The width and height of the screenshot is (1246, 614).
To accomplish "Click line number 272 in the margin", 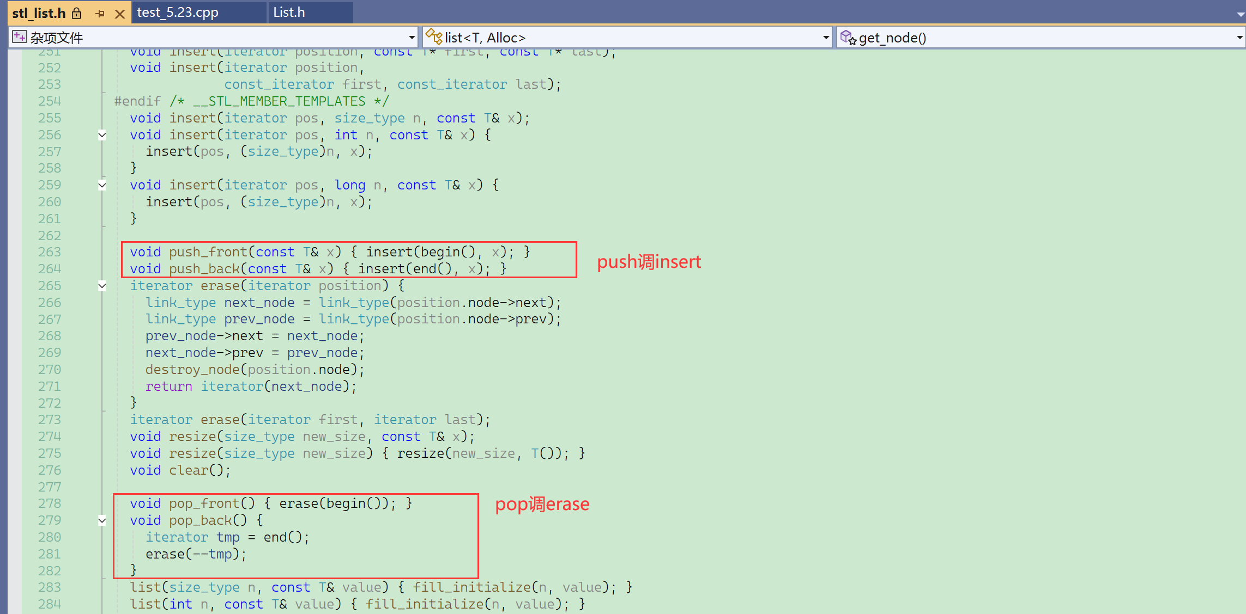I will [50, 403].
